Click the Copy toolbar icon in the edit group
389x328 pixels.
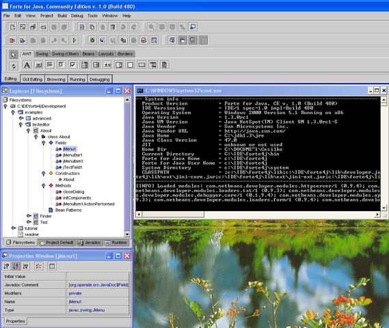pyautogui.click(x=92, y=27)
